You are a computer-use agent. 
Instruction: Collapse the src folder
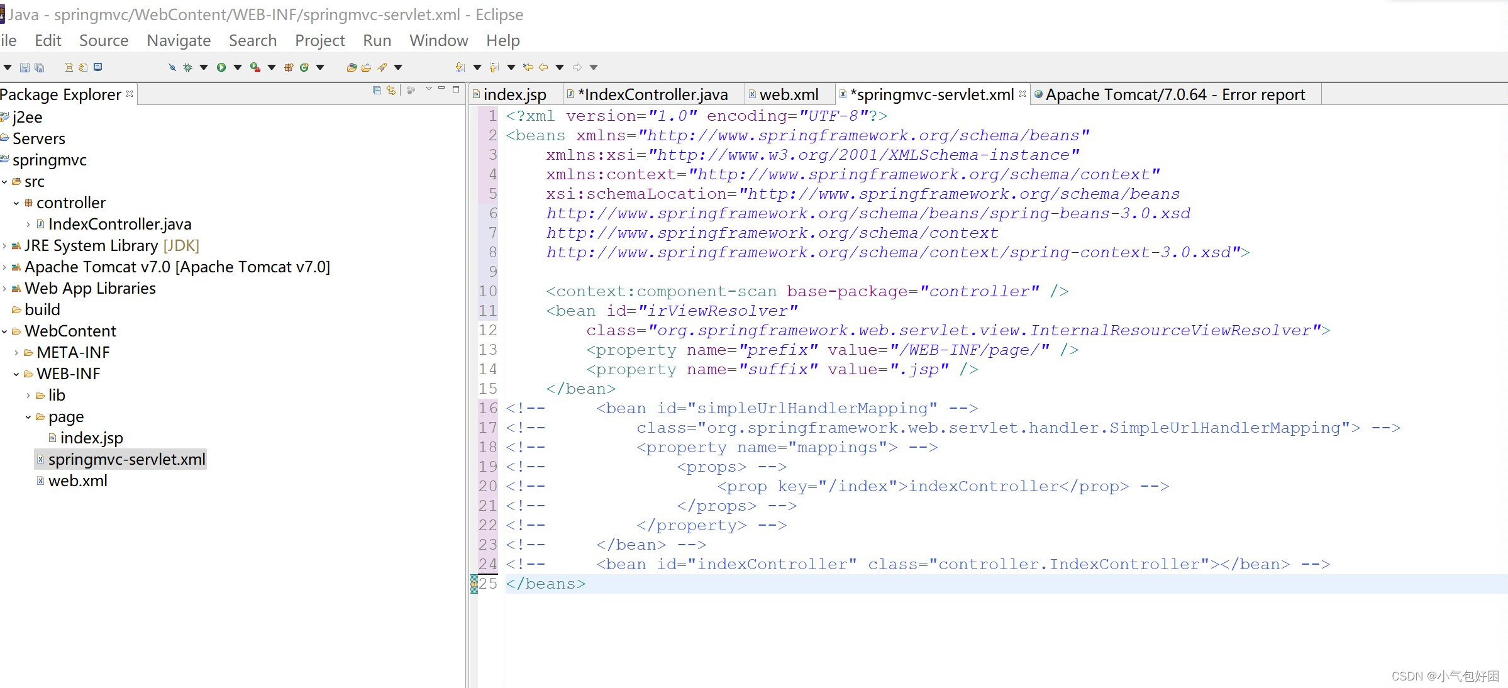pos(4,182)
